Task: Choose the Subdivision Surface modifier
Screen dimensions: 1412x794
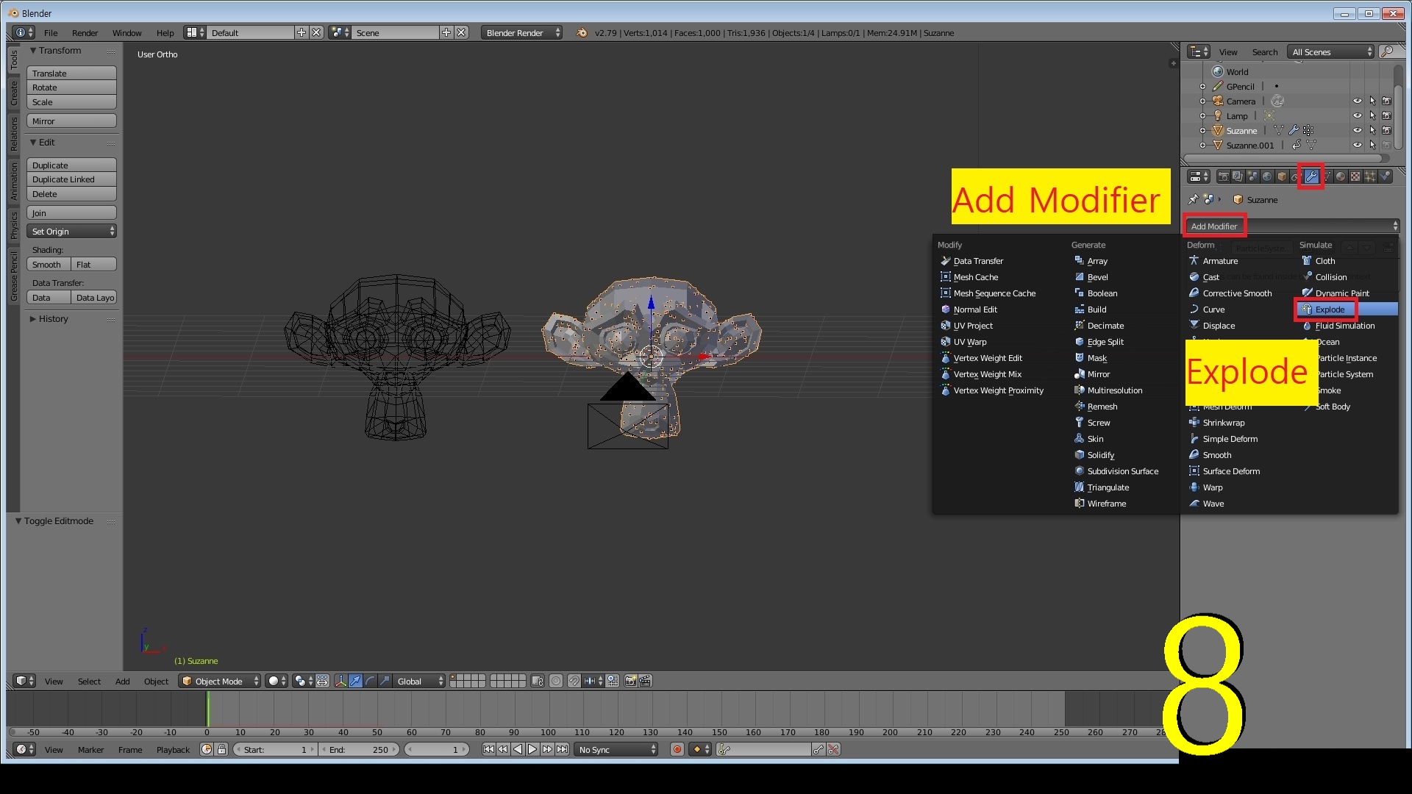Action: [1122, 471]
